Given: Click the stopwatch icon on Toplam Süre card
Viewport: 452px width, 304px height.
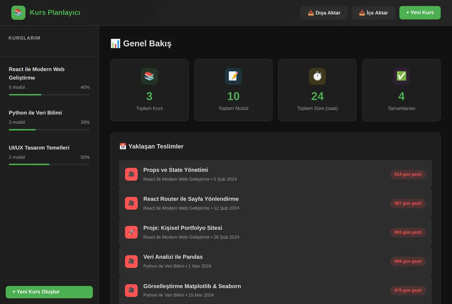Looking at the screenshot, I should [x=318, y=76].
